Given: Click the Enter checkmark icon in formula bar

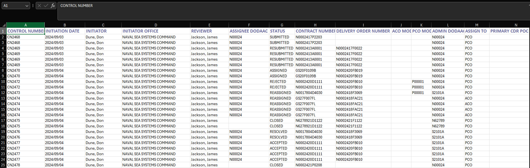Looking at the screenshot, I should pyautogui.click(x=46, y=6).
